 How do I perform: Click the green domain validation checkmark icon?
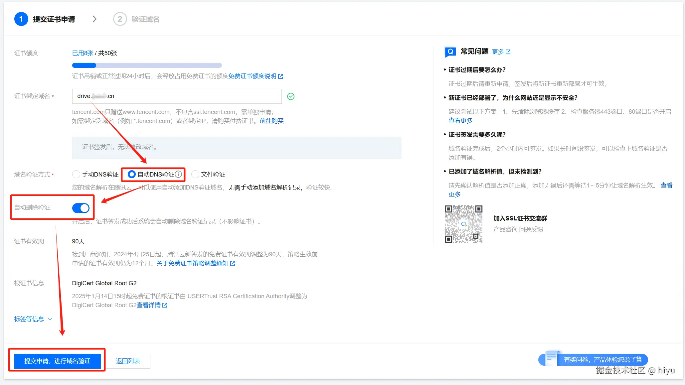tap(291, 96)
